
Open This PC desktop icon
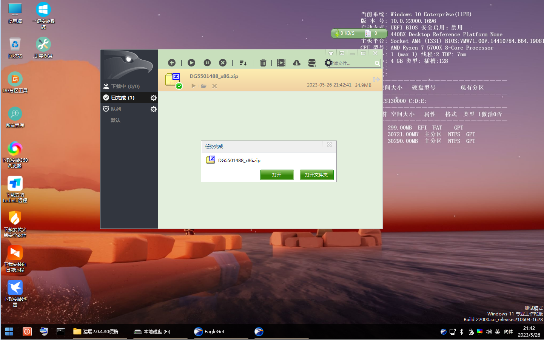coord(15,14)
